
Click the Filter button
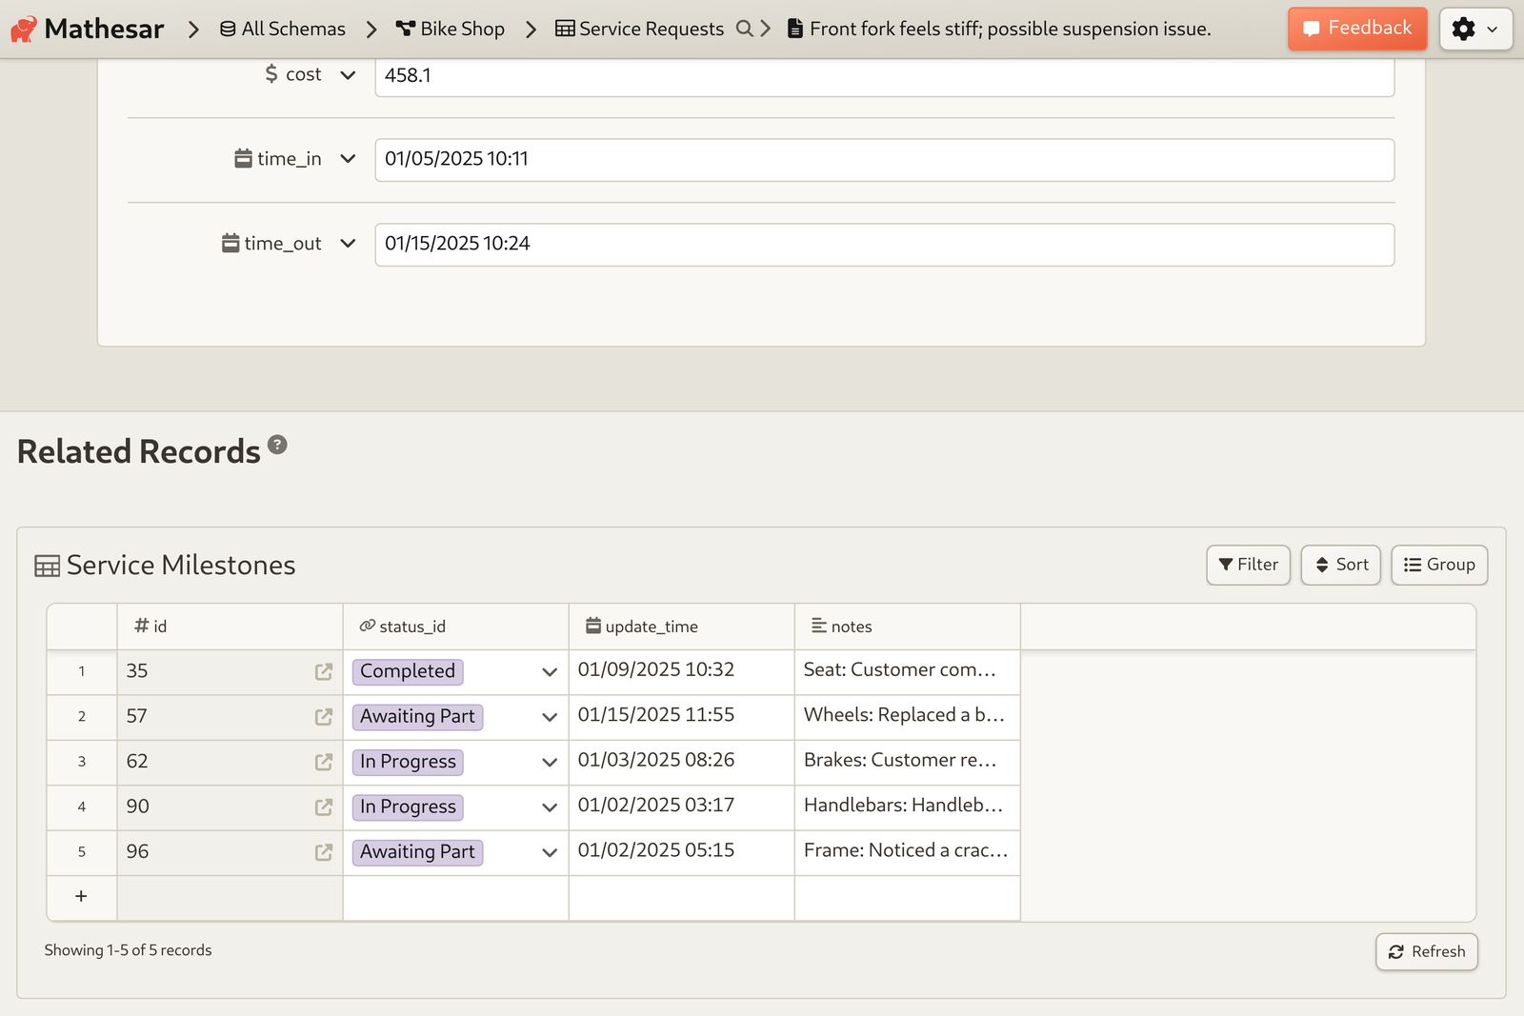tap(1248, 565)
